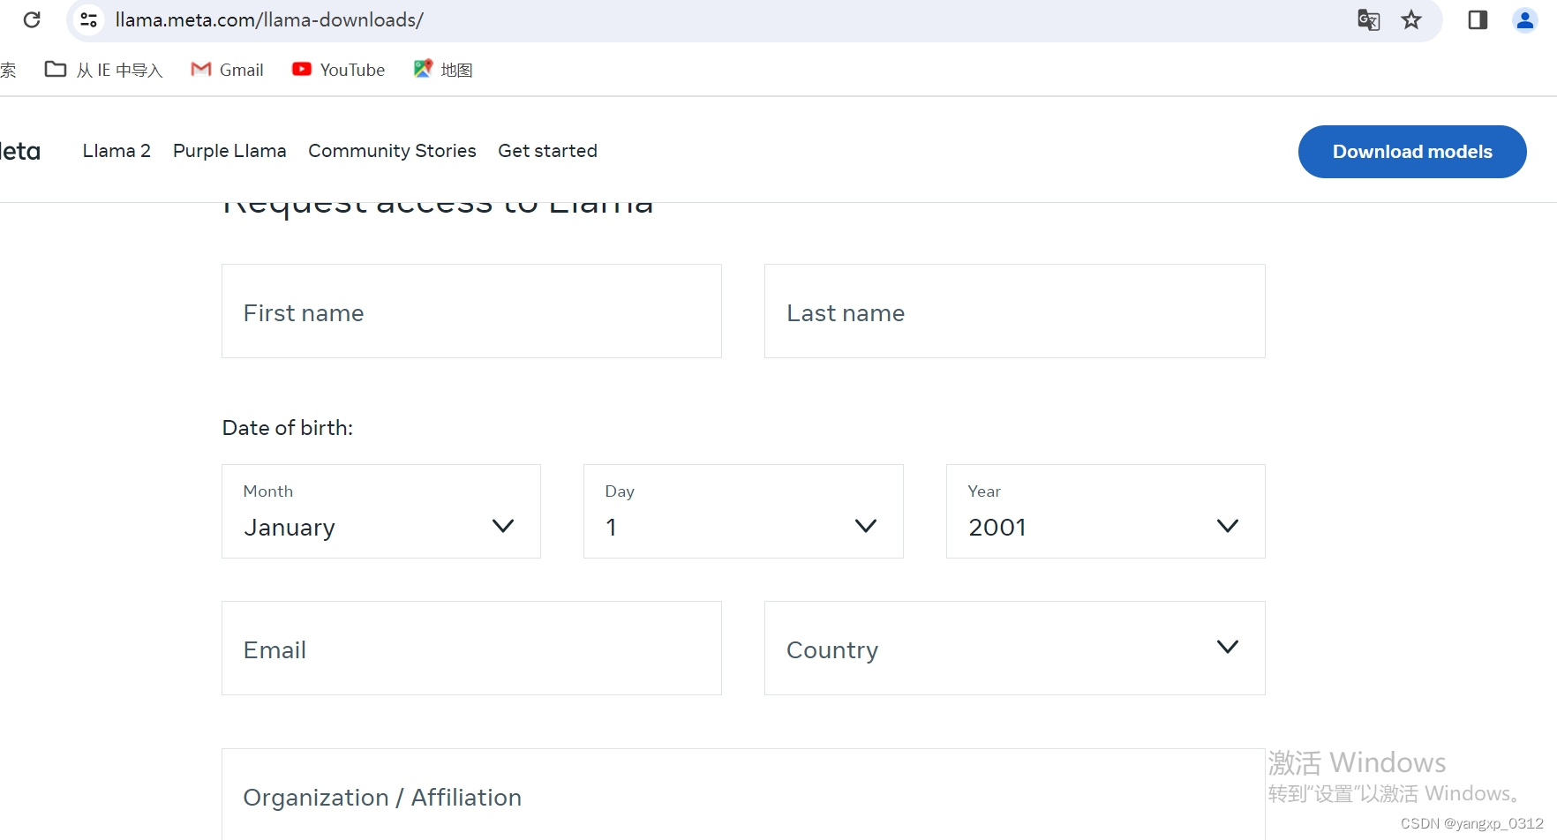Open the Gmail bookmark
1557x840 pixels.
(x=227, y=70)
